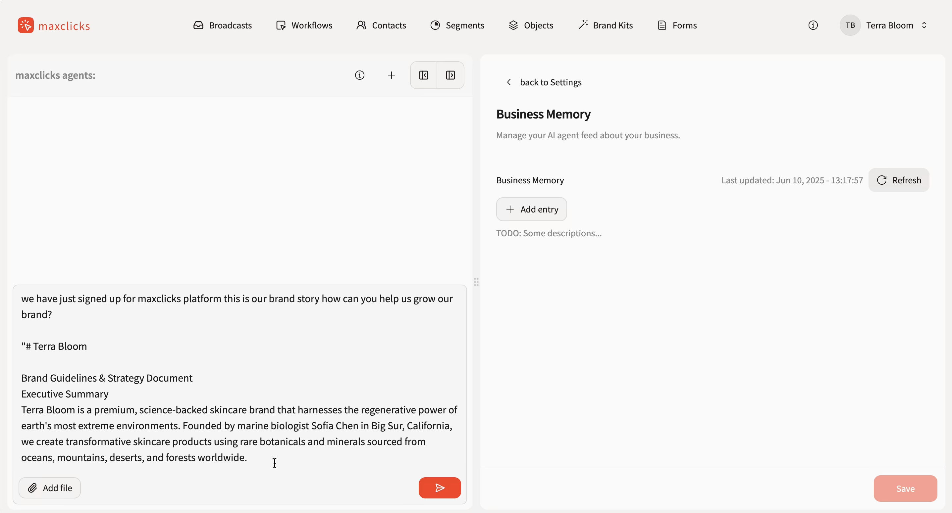Viewport: 952px width, 513px height.
Task: Click the Add entry button
Action: pyautogui.click(x=531, y=210)
